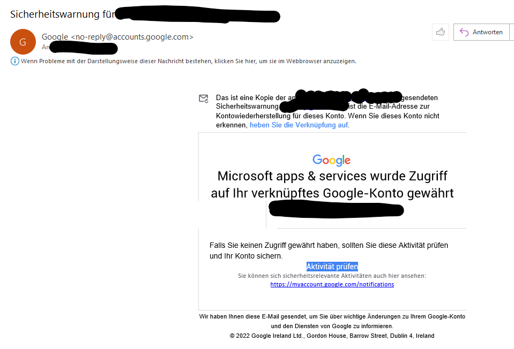This screenshot has height=349, width=514.
Task: Click sender address no-reply@accounts.google.com
Action: pos(132,37)
